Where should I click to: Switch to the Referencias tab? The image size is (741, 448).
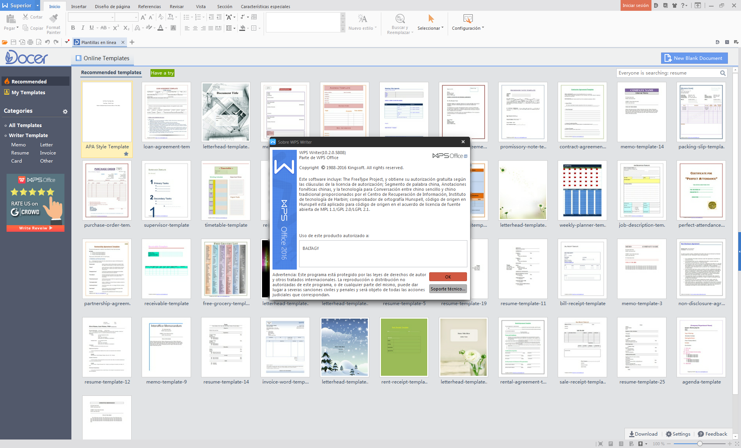pos(149,7)
